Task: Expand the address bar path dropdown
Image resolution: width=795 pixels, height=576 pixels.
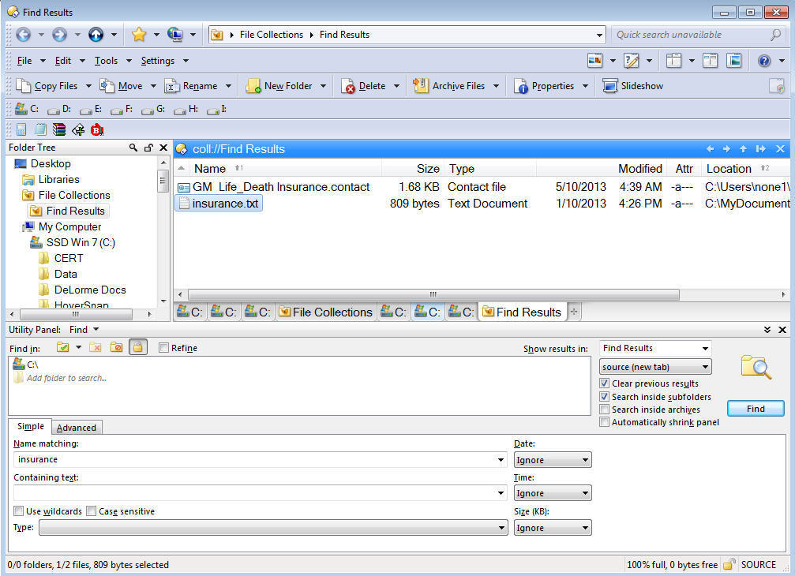Action: pos(599,35)
